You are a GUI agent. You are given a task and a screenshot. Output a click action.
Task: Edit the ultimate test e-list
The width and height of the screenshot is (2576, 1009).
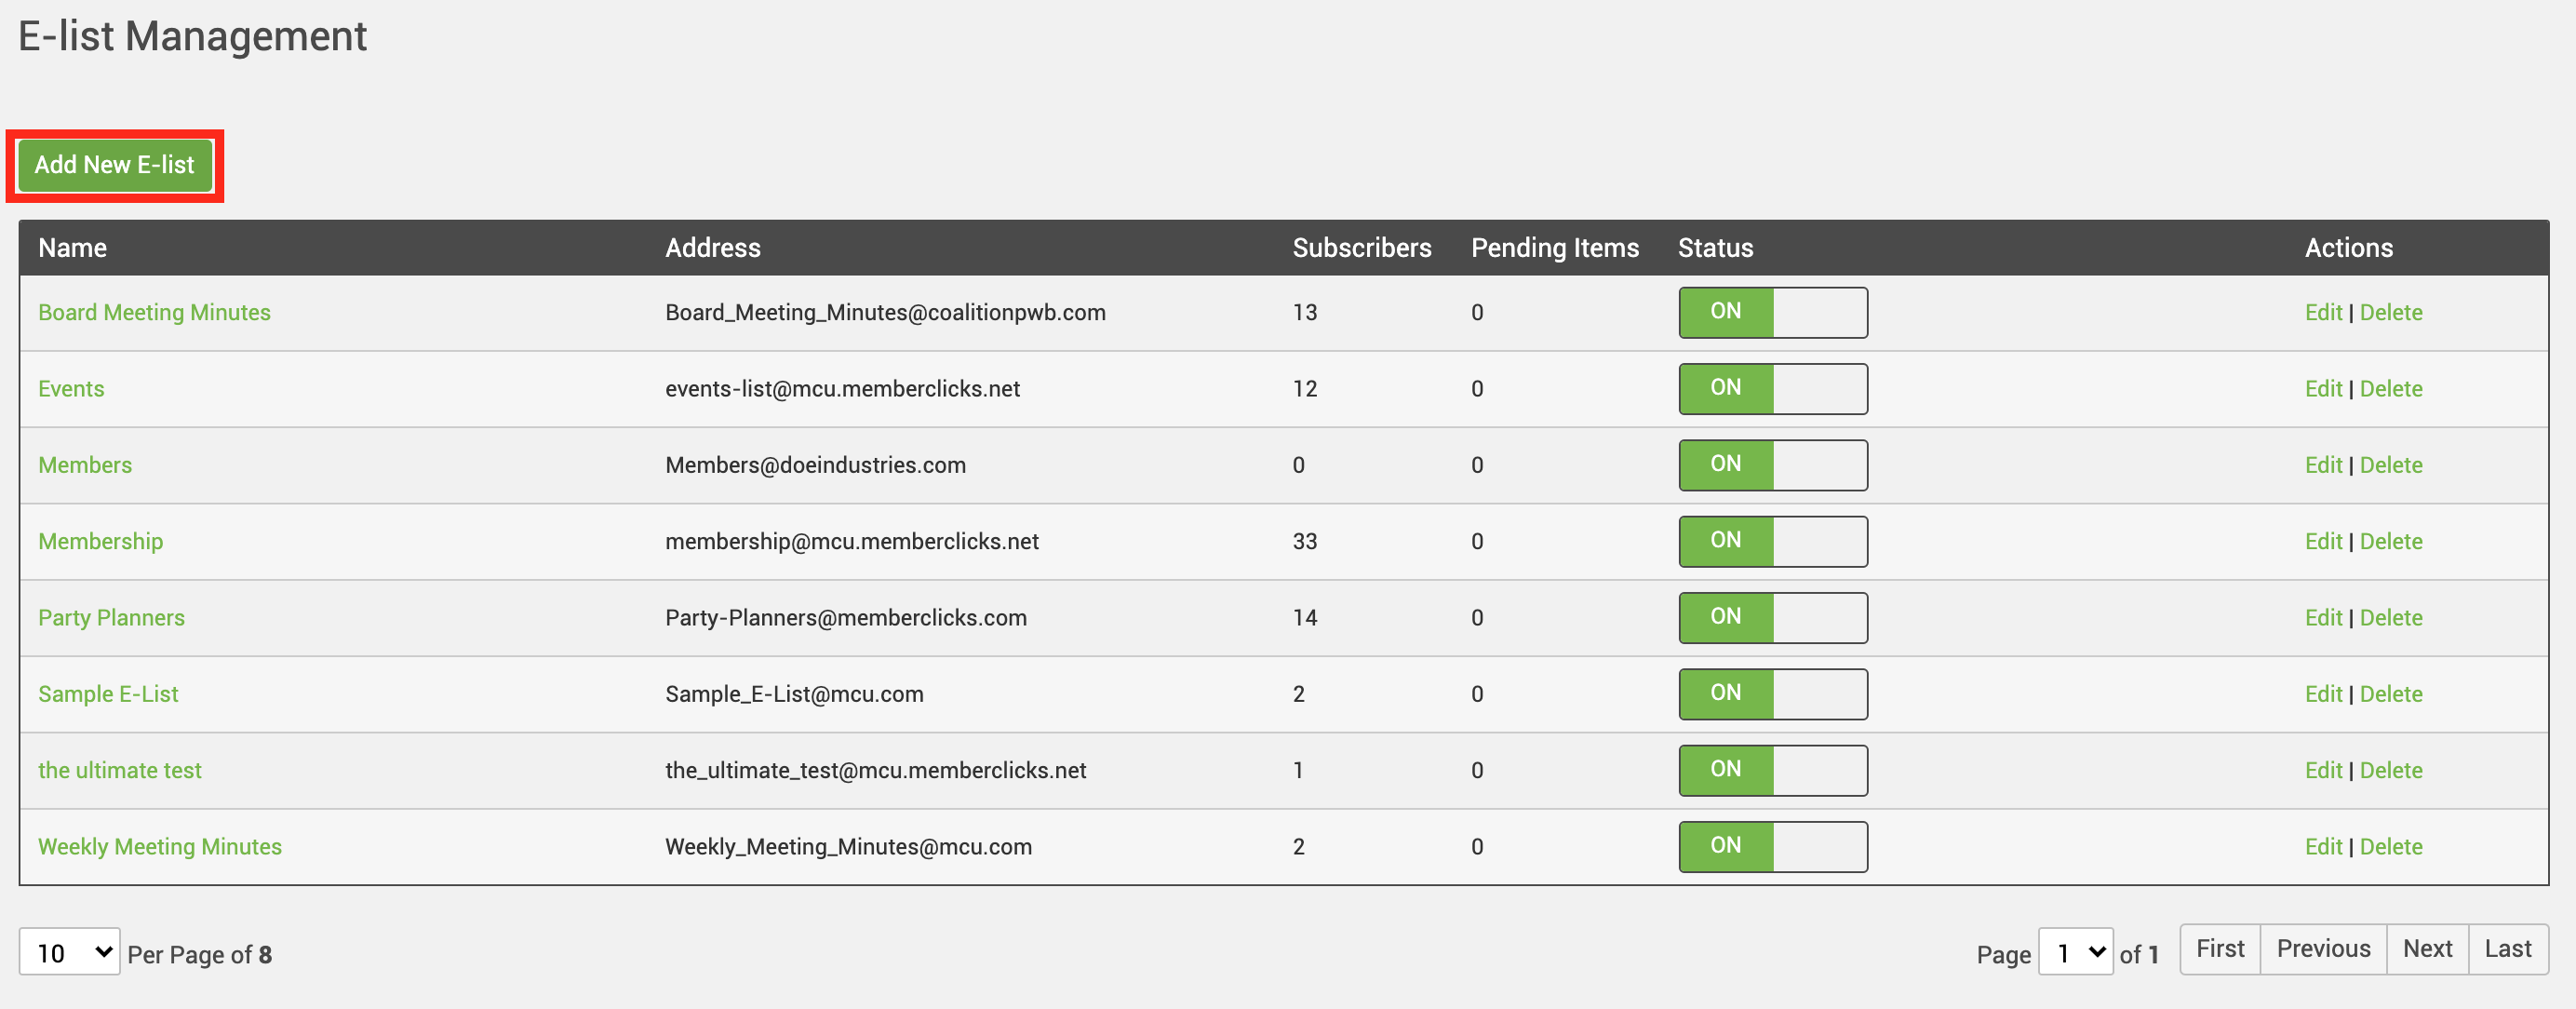pyautogui.click(x=2323, y=770)
